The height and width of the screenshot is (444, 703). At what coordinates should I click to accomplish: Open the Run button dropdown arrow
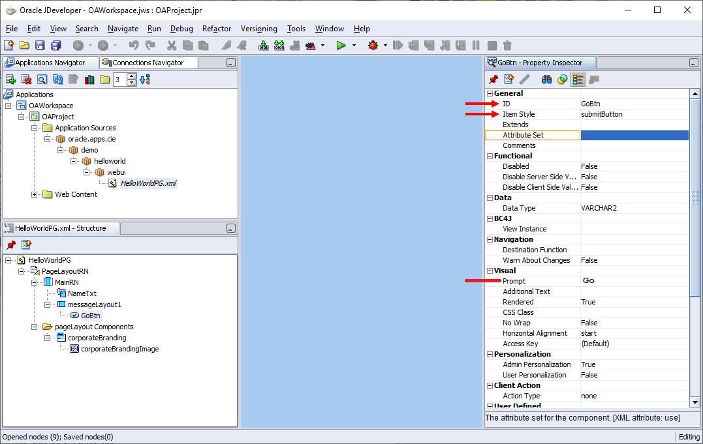pos(354,45)
